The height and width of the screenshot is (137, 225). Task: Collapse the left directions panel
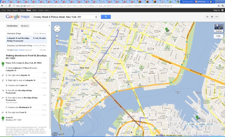(50, 25)
